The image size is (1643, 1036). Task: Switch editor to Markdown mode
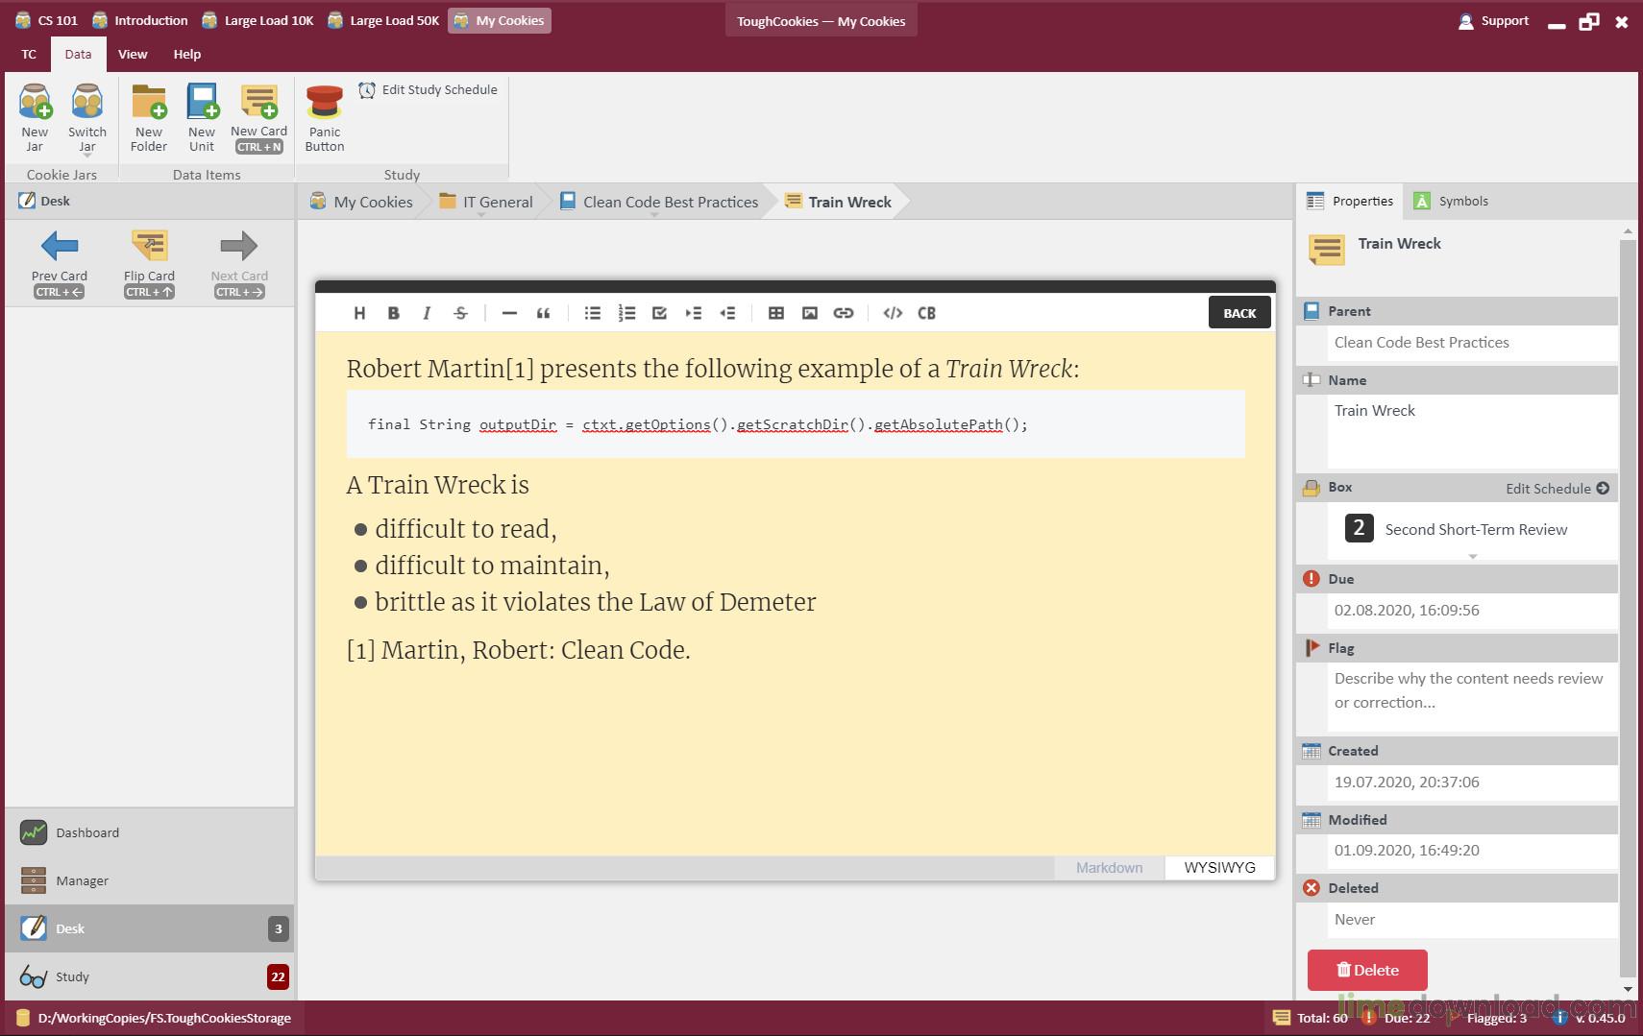(x=1109, y=868)
